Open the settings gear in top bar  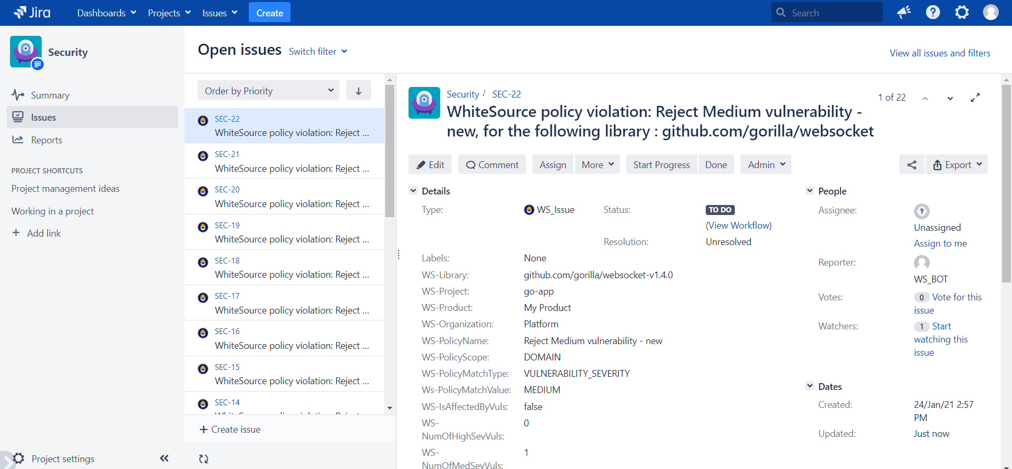click(x=962, y=12)
